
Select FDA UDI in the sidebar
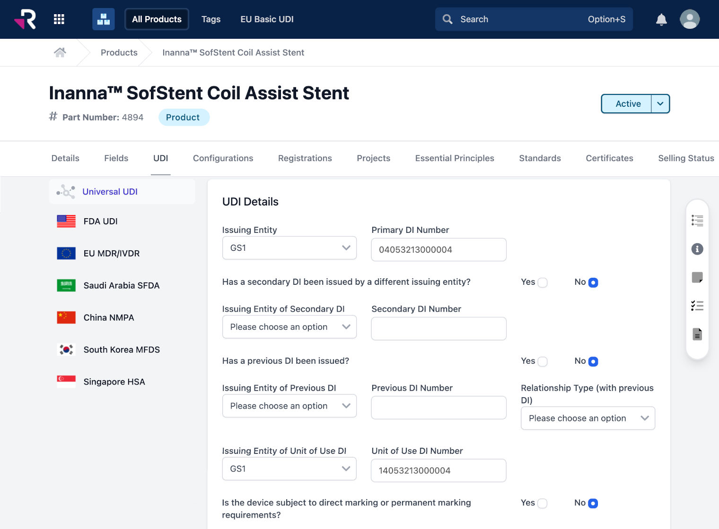tap(100, 221)
